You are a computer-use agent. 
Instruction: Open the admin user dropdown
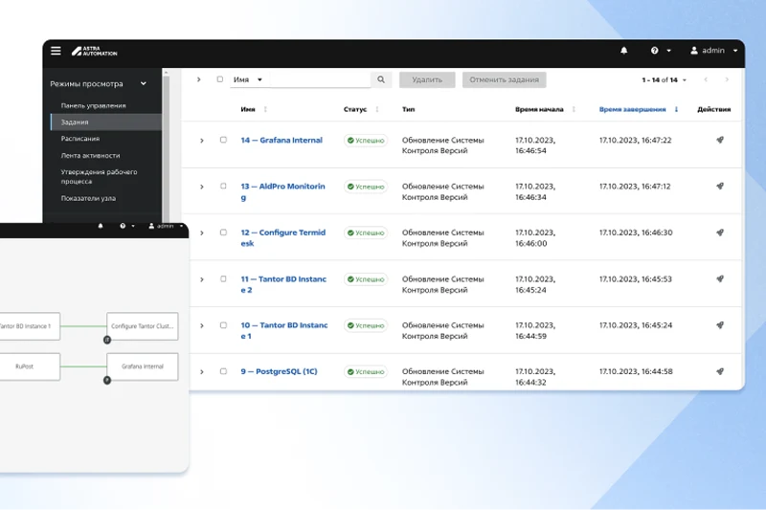pyautogui.click(x=714, y=51)
